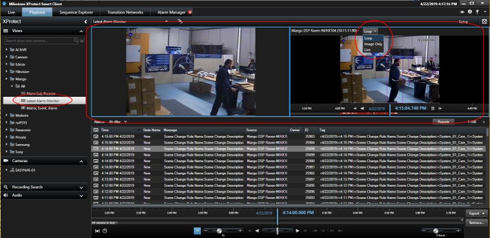490x238 pixels.
Task: Collapse the Mango folder
Action: pyautogui.click(x=6, y=79)
